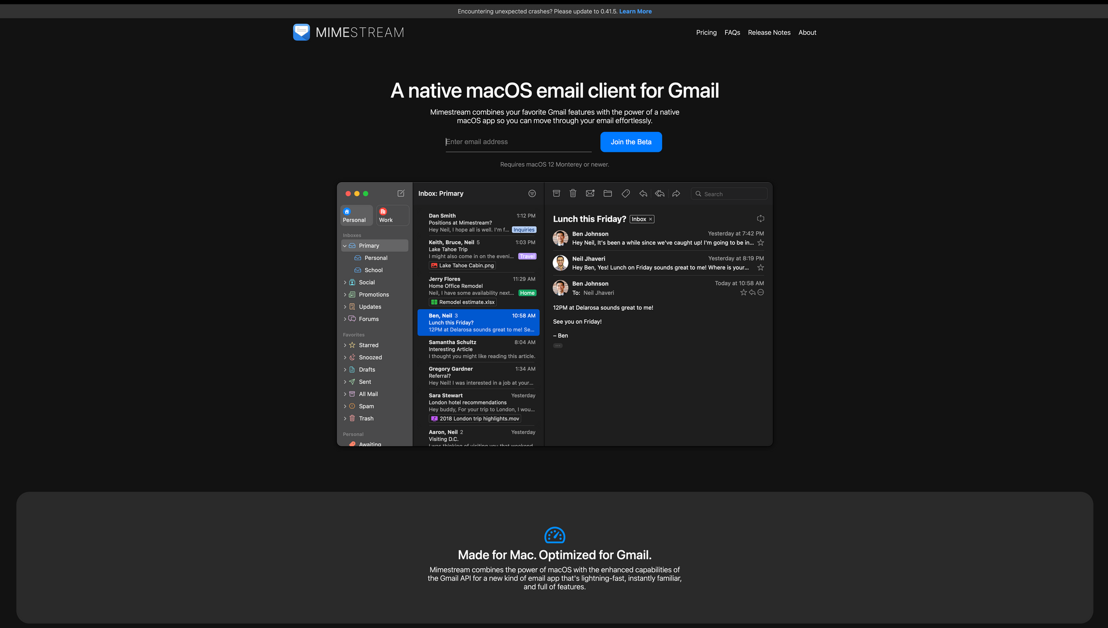Collapse the Primary inbox chevron
Viewport: 1108px width, 628px height.
(345, 246)
